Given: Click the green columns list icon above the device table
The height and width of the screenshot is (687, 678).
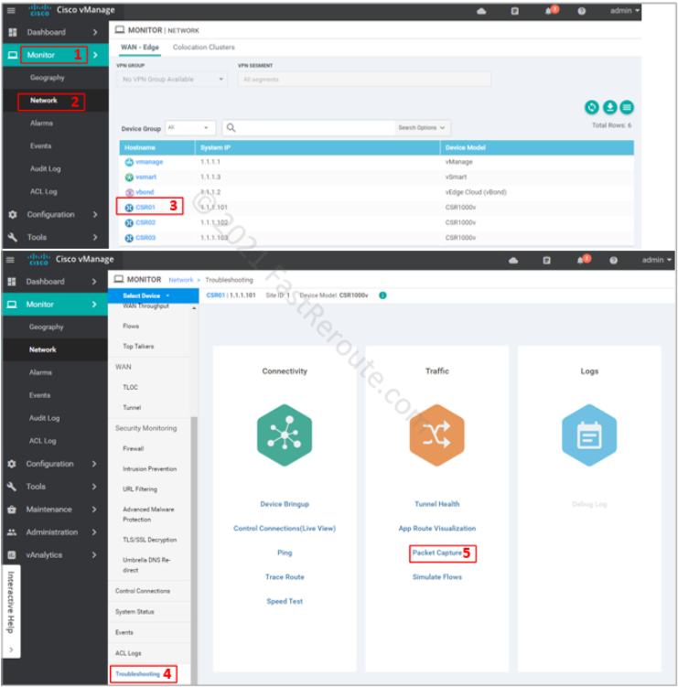Looking at the screenshot, I should [627, 107].
